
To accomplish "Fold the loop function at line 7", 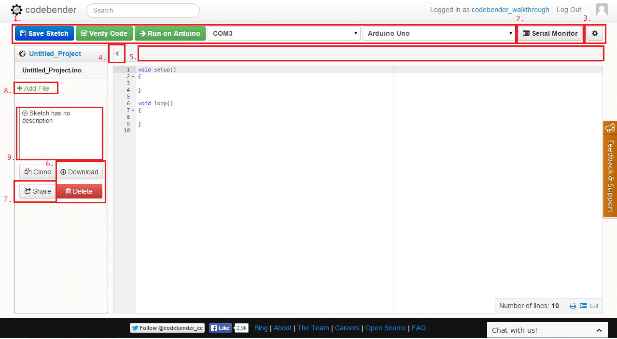I will click(x=133, y=110).
